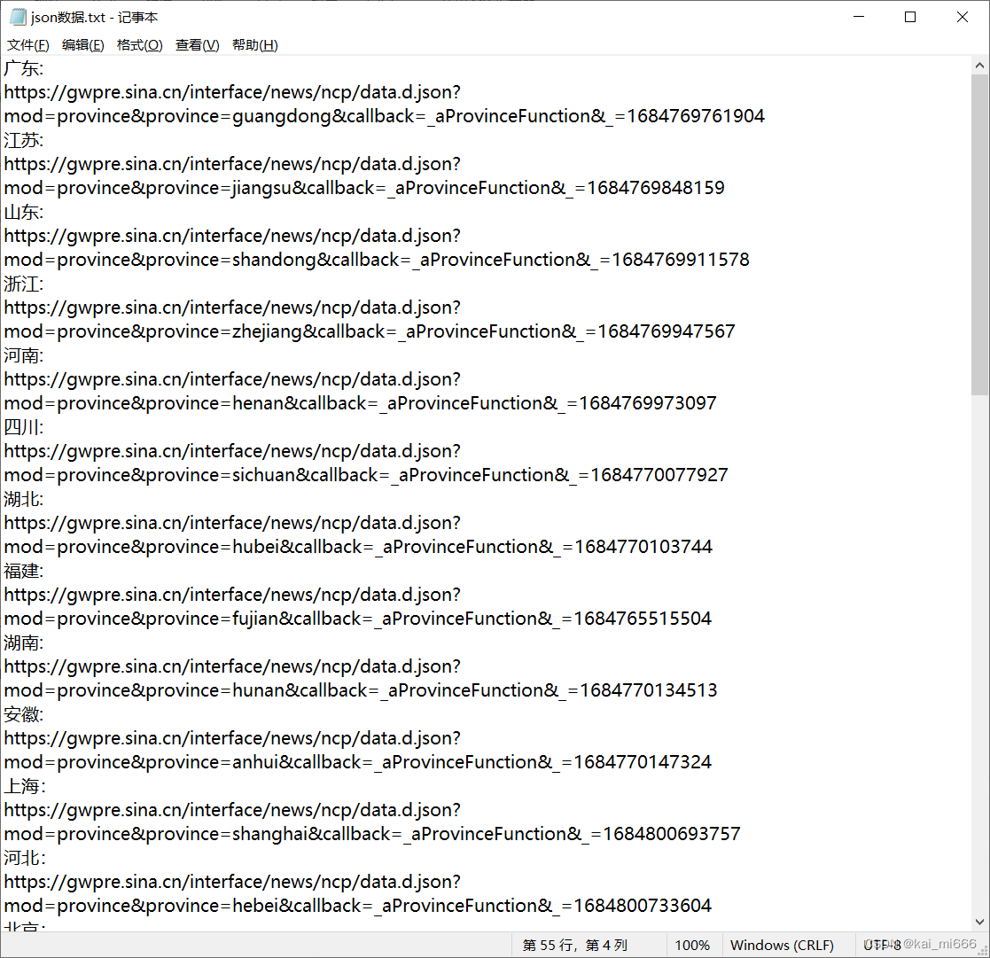The width and height of the screenshot is (990, 958).
Task: Click the line with province=shandong
Action: (377, 260)
